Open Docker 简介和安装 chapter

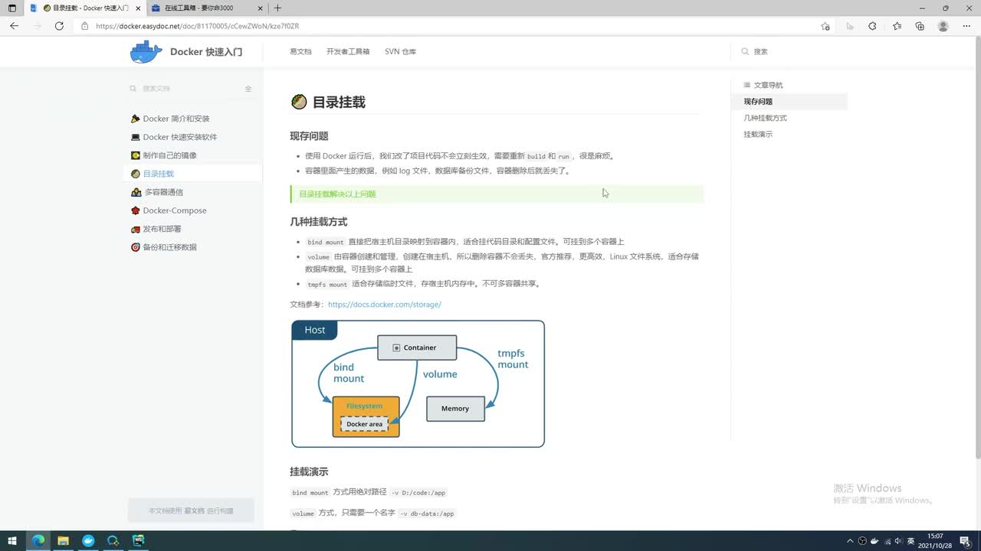176,119
